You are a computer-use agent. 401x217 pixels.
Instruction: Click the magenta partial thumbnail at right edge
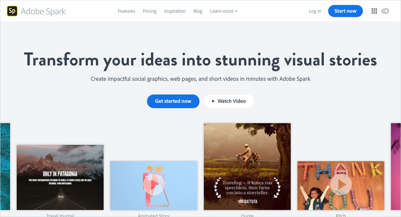[396, 166]
